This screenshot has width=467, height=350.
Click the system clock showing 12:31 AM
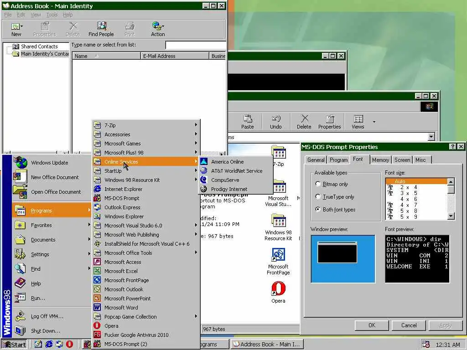tap(448, 345)
